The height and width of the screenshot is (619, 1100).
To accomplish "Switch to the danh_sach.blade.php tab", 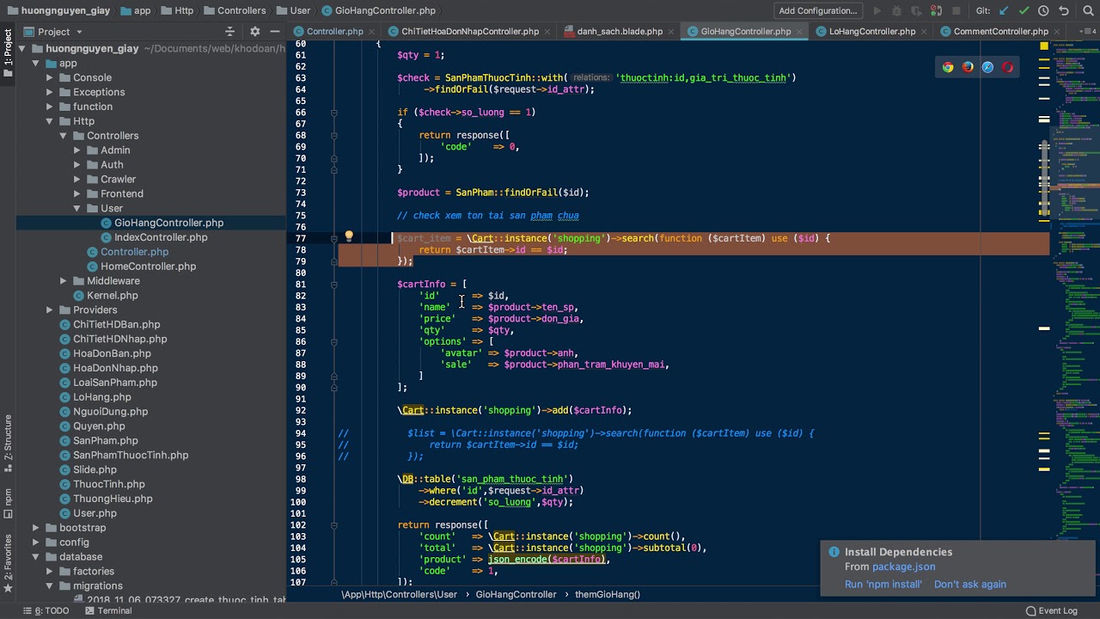I will pos(619,32).
